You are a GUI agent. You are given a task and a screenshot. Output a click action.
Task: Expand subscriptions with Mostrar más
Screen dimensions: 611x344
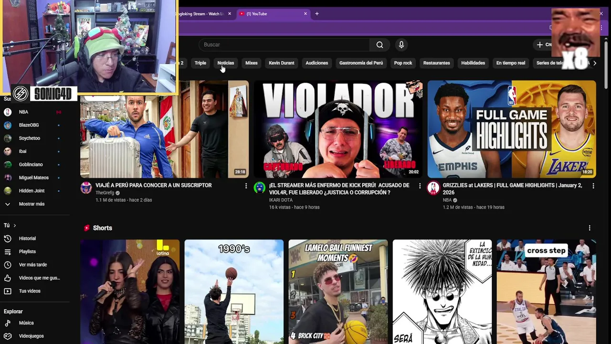pos(32,204)
